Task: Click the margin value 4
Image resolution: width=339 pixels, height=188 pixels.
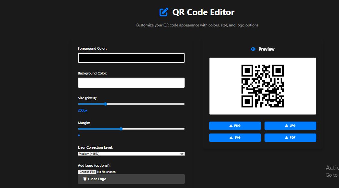Action: click(79, 135)
